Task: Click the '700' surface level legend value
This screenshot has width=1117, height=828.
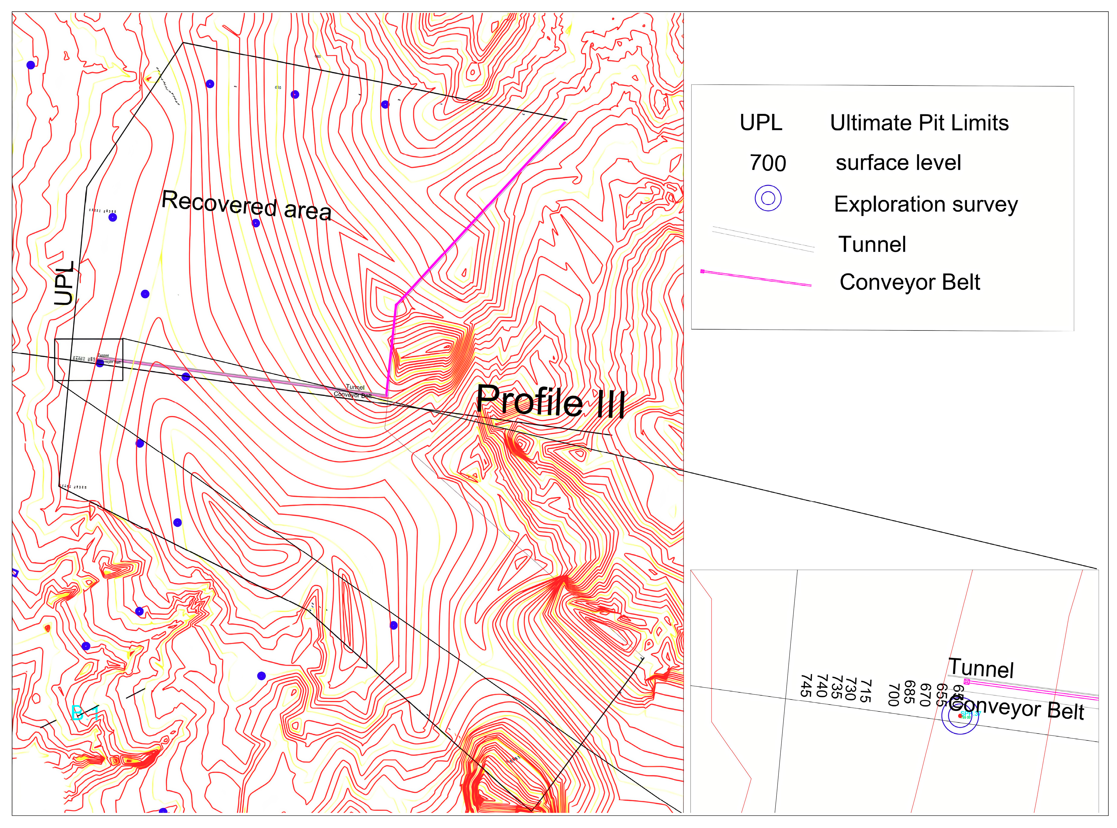Action: click(x=767, y=163)
